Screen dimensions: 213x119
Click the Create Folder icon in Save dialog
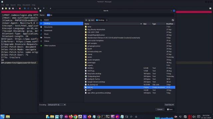(173, 20)
